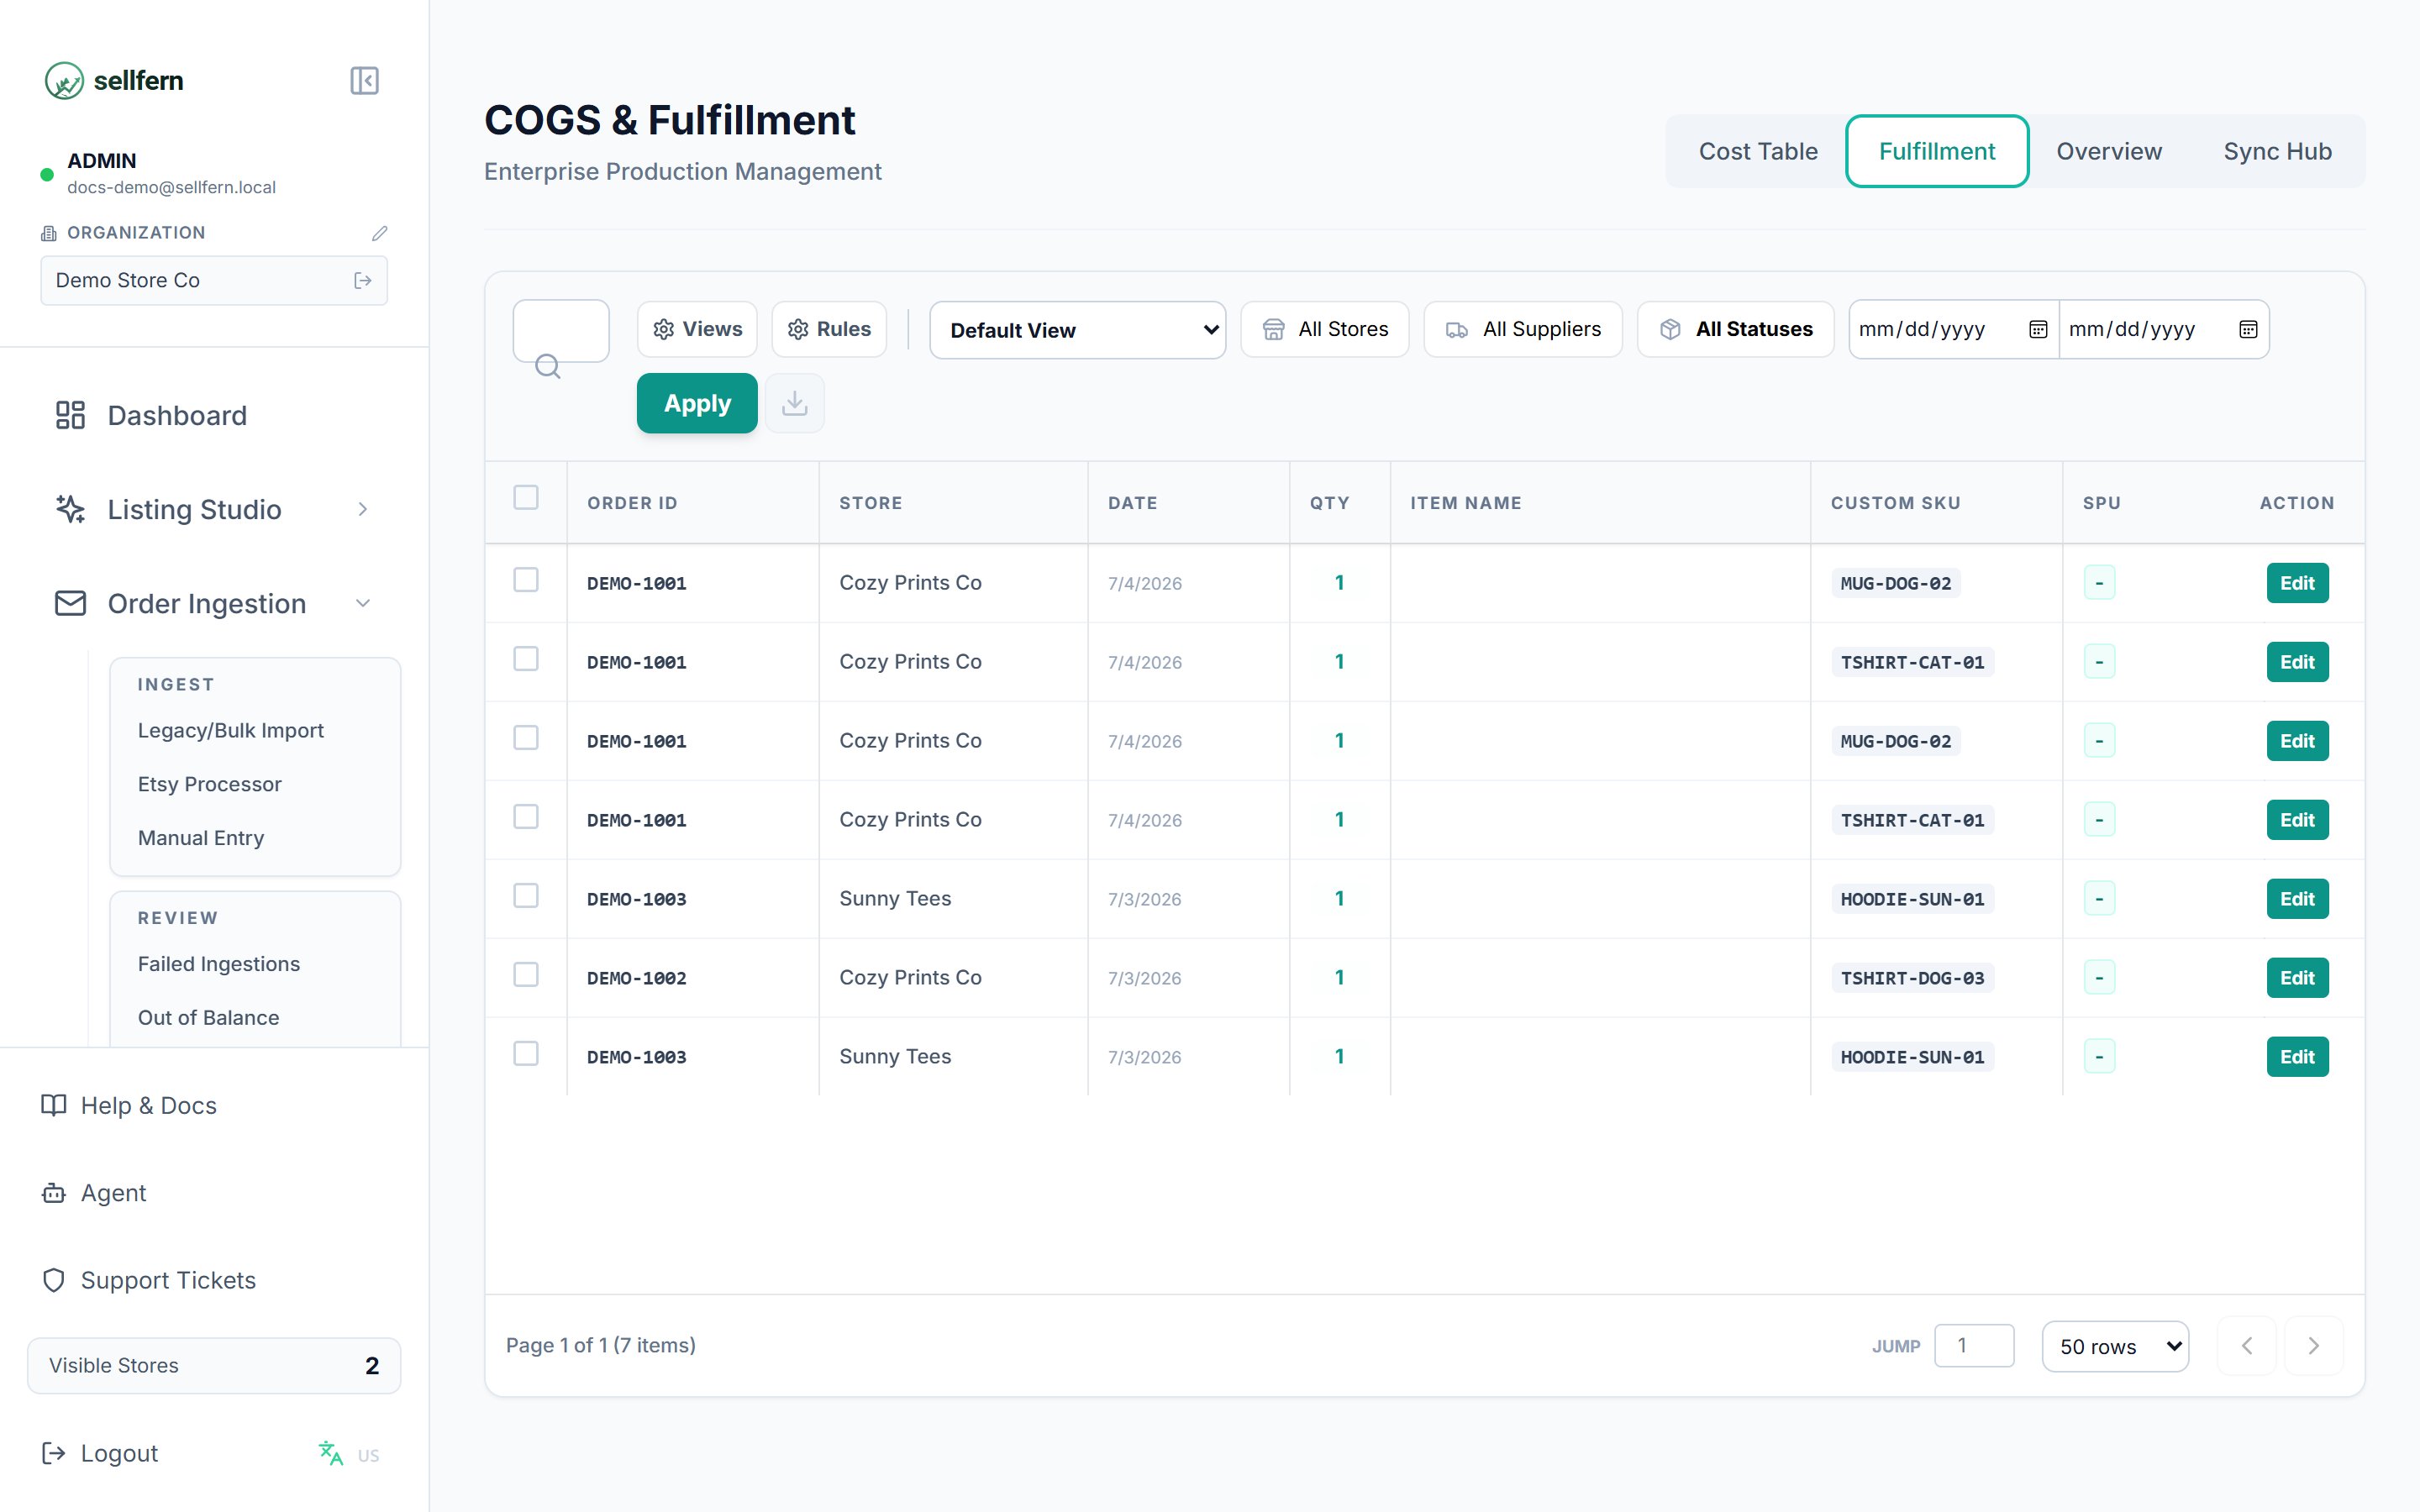
Task: Open first date calendar picker icon
Action: pyautogui.click(x=2038, y=329)
